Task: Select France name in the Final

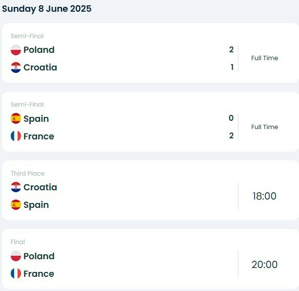Action: coord(39,273)
